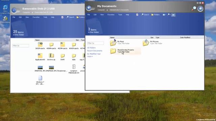The width and height of the screenshot is (216, 121).
Task: Click the Recent Documents link
Action: pos(94,51)
